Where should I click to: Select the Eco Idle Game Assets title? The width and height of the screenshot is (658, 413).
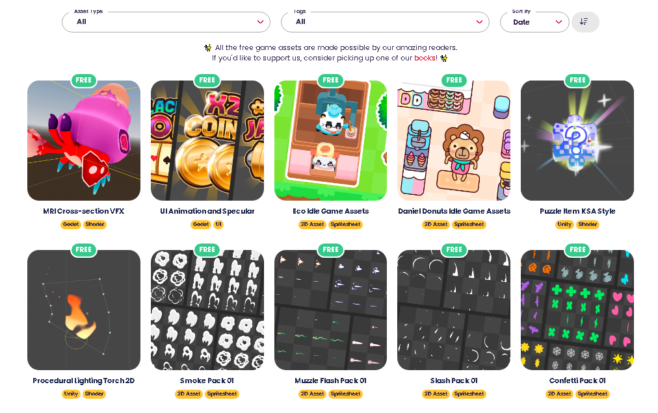(x=331, y=211)
